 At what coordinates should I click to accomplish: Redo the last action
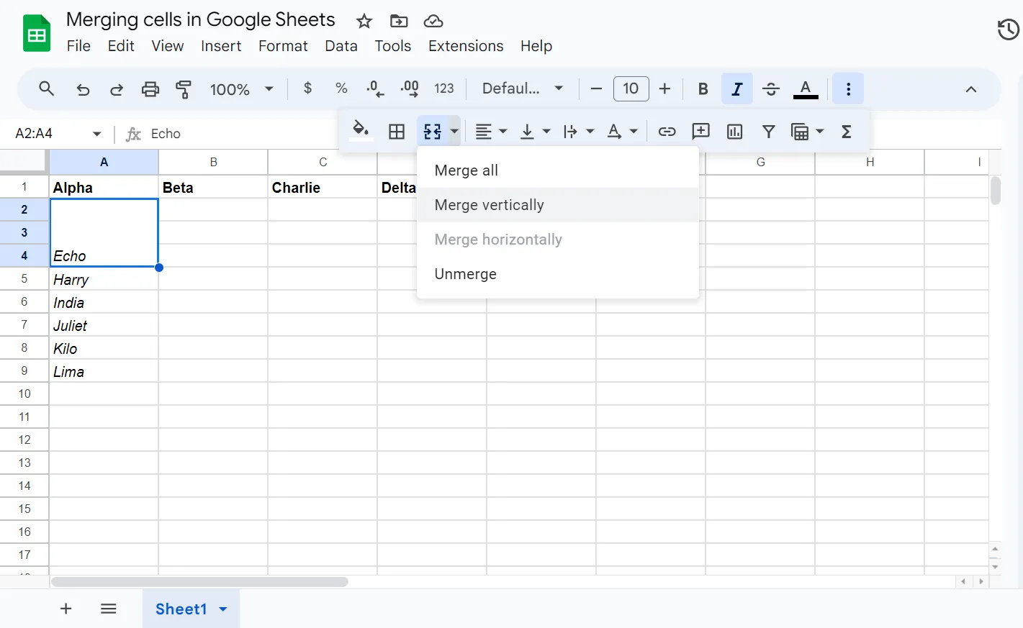coord(116,89)
